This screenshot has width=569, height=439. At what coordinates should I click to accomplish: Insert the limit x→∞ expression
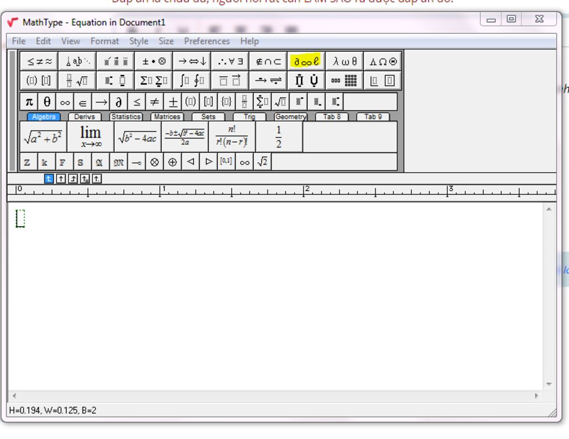[91, 137]
